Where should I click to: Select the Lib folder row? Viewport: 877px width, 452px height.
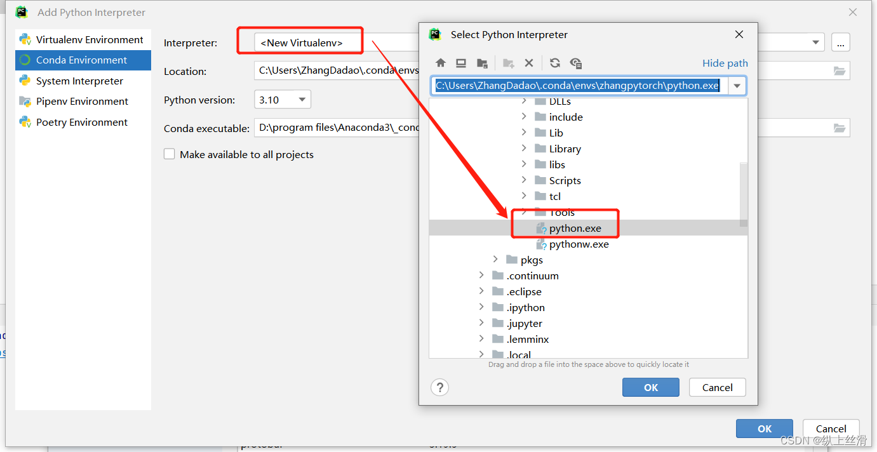click(588, 133)
